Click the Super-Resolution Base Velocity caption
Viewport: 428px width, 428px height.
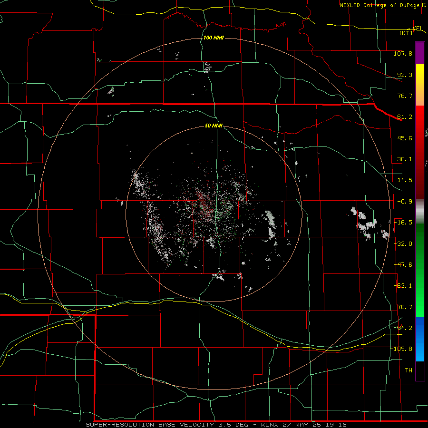[x=216, y=425]
